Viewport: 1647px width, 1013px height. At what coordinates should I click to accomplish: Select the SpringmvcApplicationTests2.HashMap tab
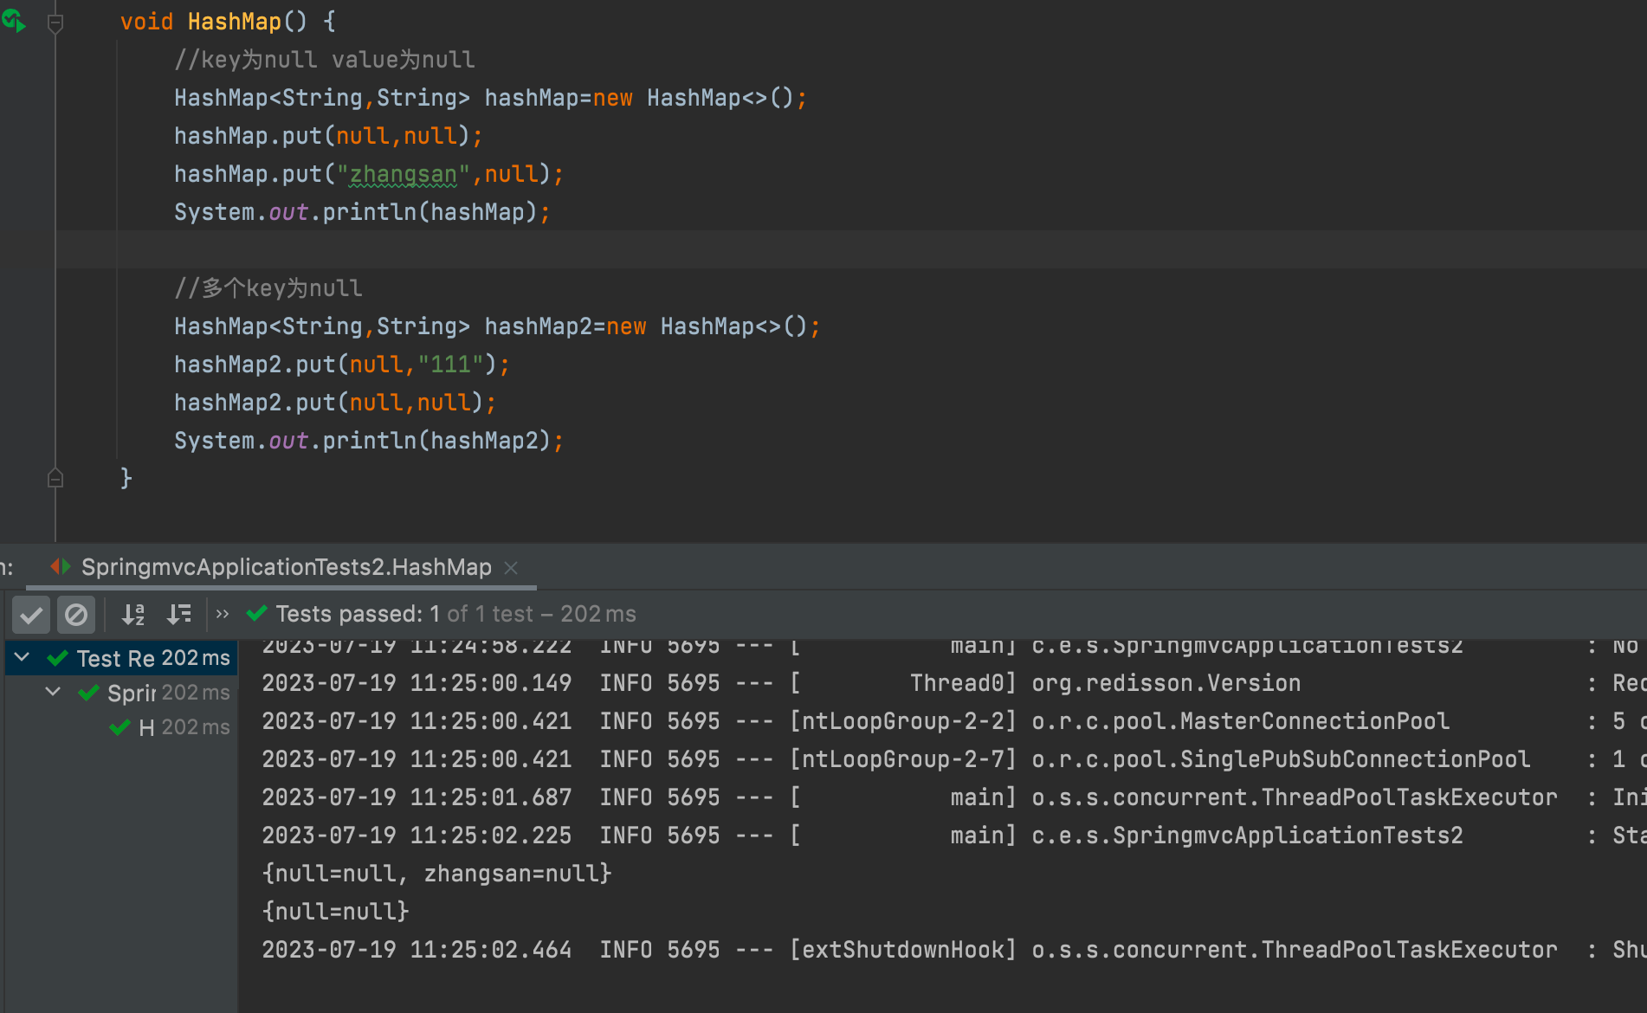click(x=286, y=567)
